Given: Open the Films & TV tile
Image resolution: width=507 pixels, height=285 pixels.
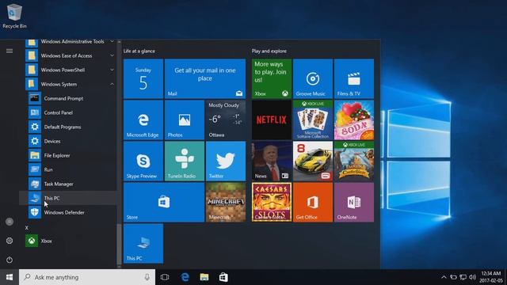Looking at the screenshot, I should pyautogui.click(x=354, y=78).
